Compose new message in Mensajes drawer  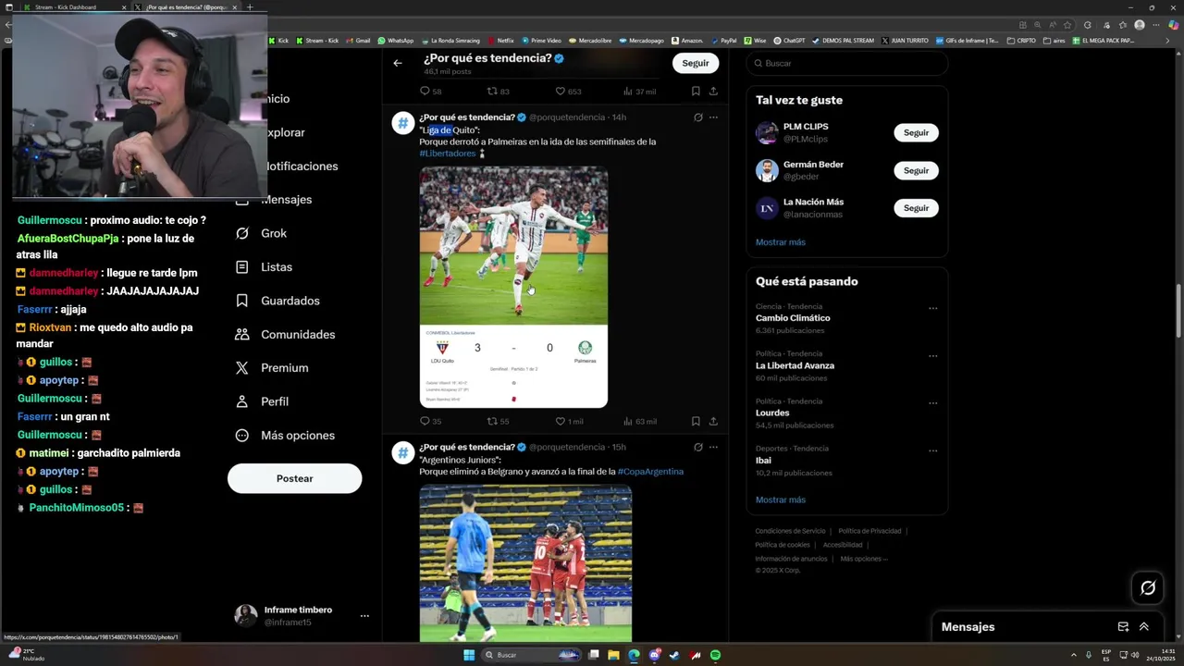coord(1123,626)
